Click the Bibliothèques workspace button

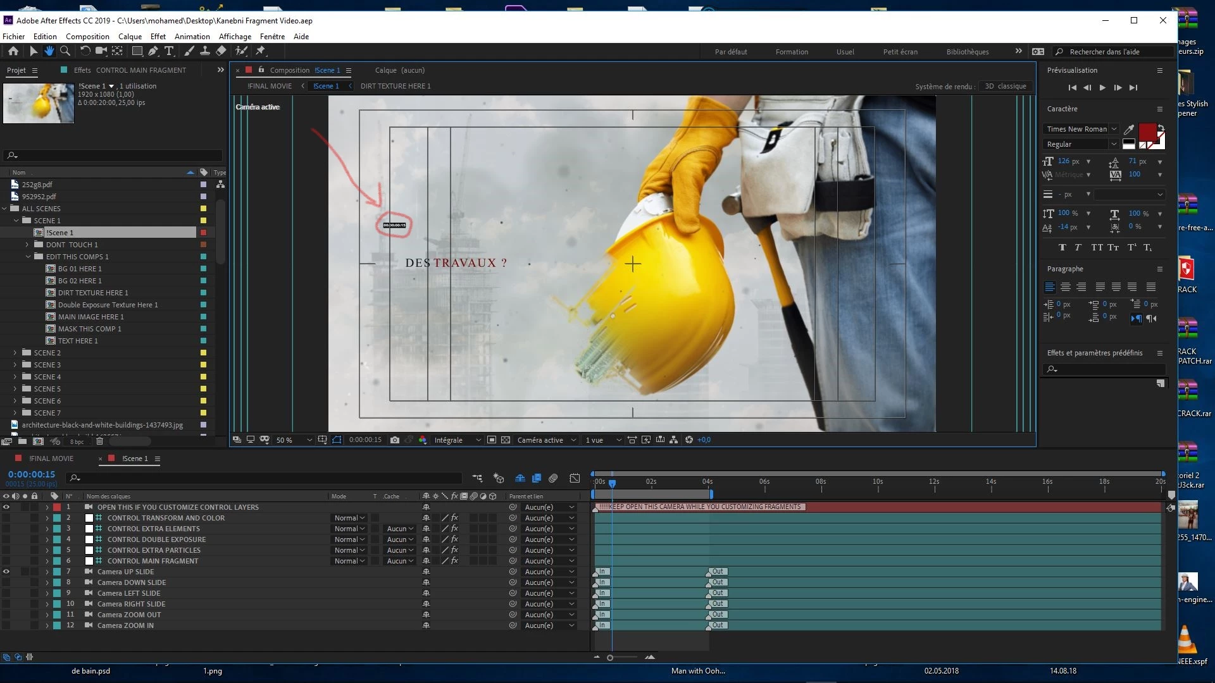tap(967, 52)
